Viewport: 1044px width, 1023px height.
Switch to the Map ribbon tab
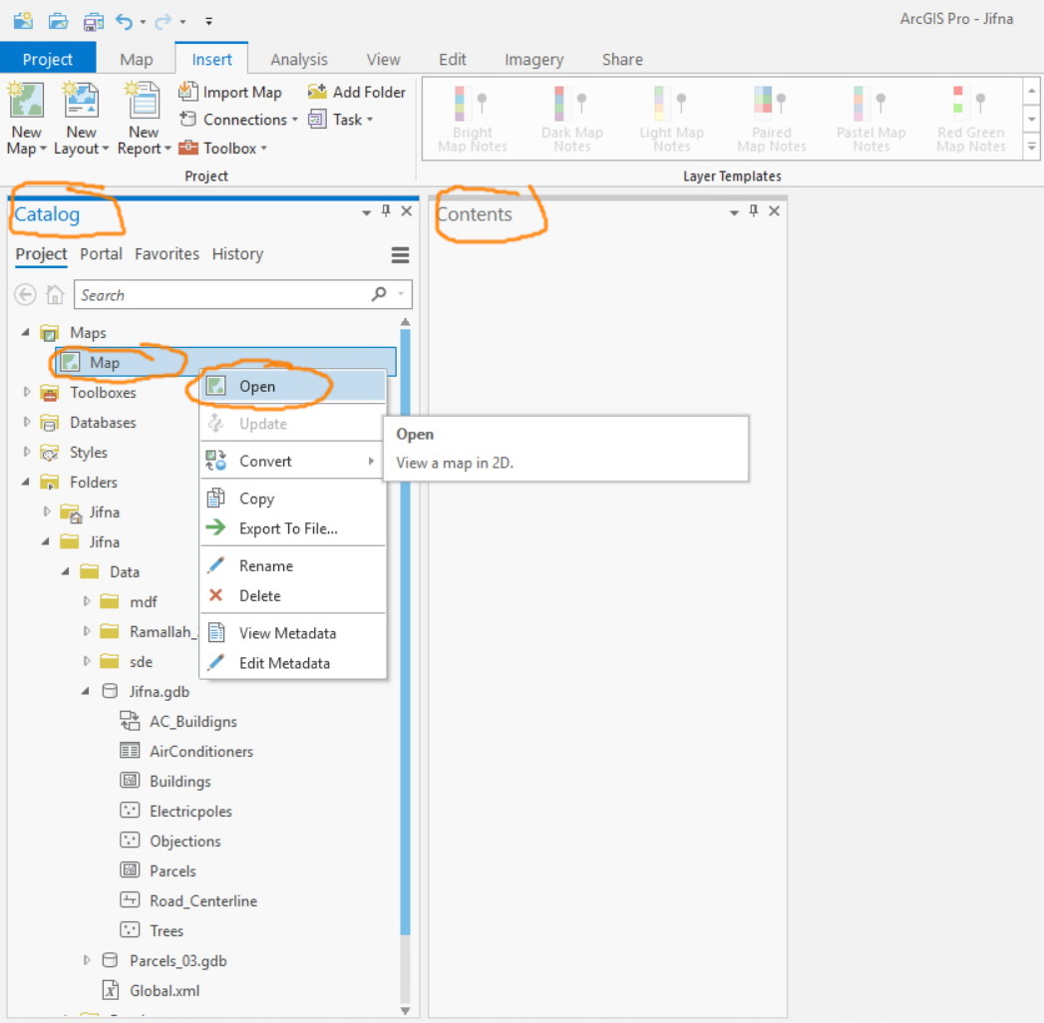(137, 59)
